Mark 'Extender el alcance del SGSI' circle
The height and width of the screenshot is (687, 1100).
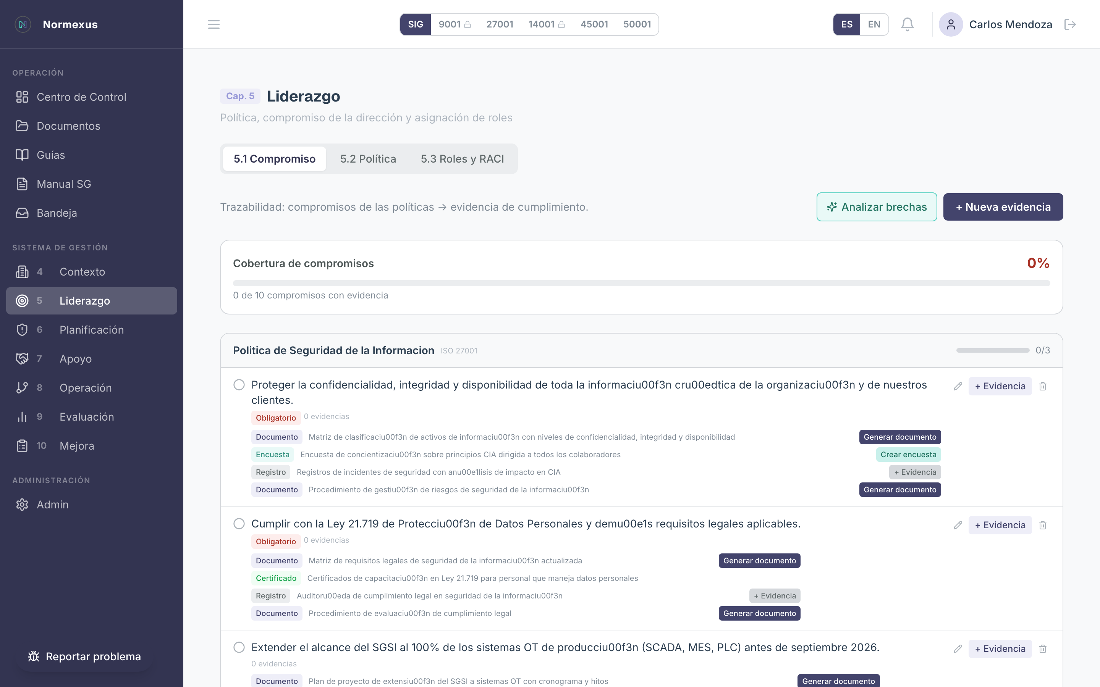pyautogui.click(x=239, y=647)
